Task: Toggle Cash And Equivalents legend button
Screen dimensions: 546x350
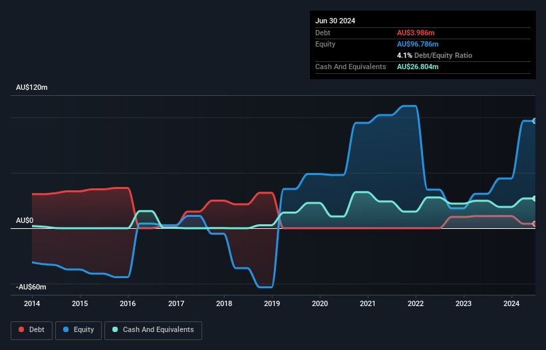Action: 153,330
